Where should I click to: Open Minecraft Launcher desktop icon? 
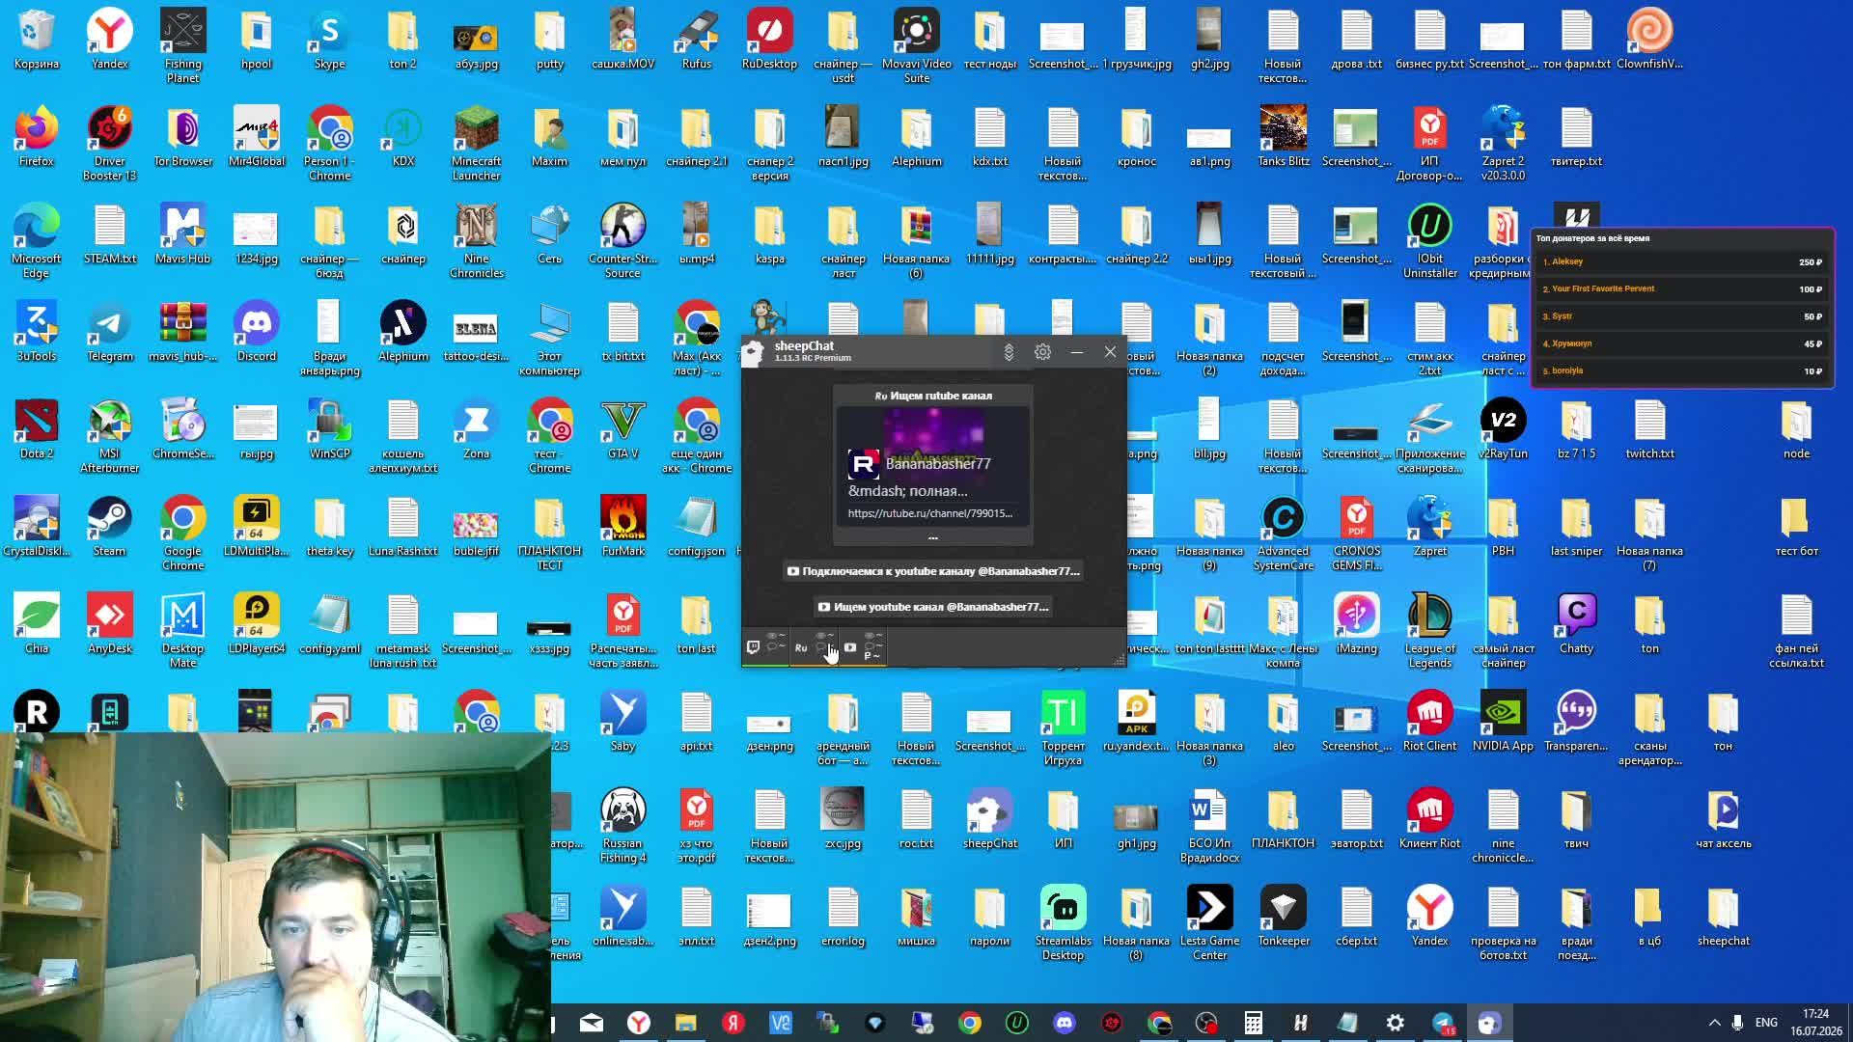pyautogui.click(x=476, y=144)
